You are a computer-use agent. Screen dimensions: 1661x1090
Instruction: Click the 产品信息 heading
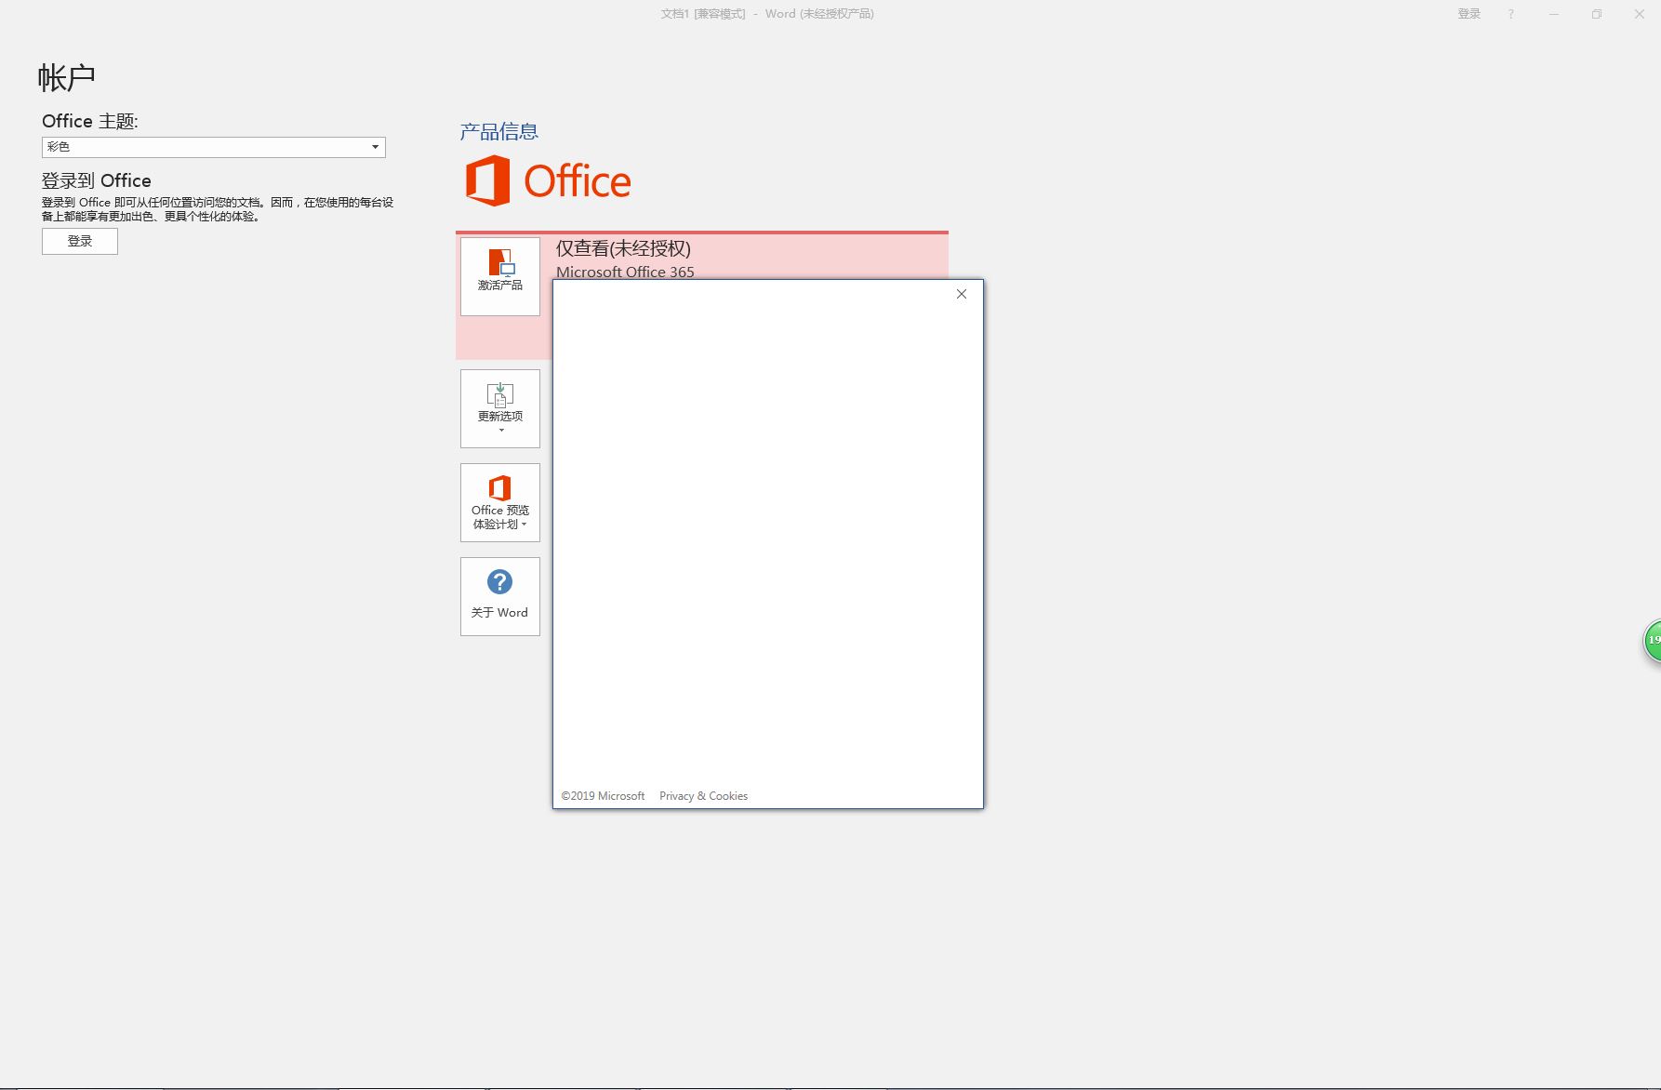click(x=499, y=131)
